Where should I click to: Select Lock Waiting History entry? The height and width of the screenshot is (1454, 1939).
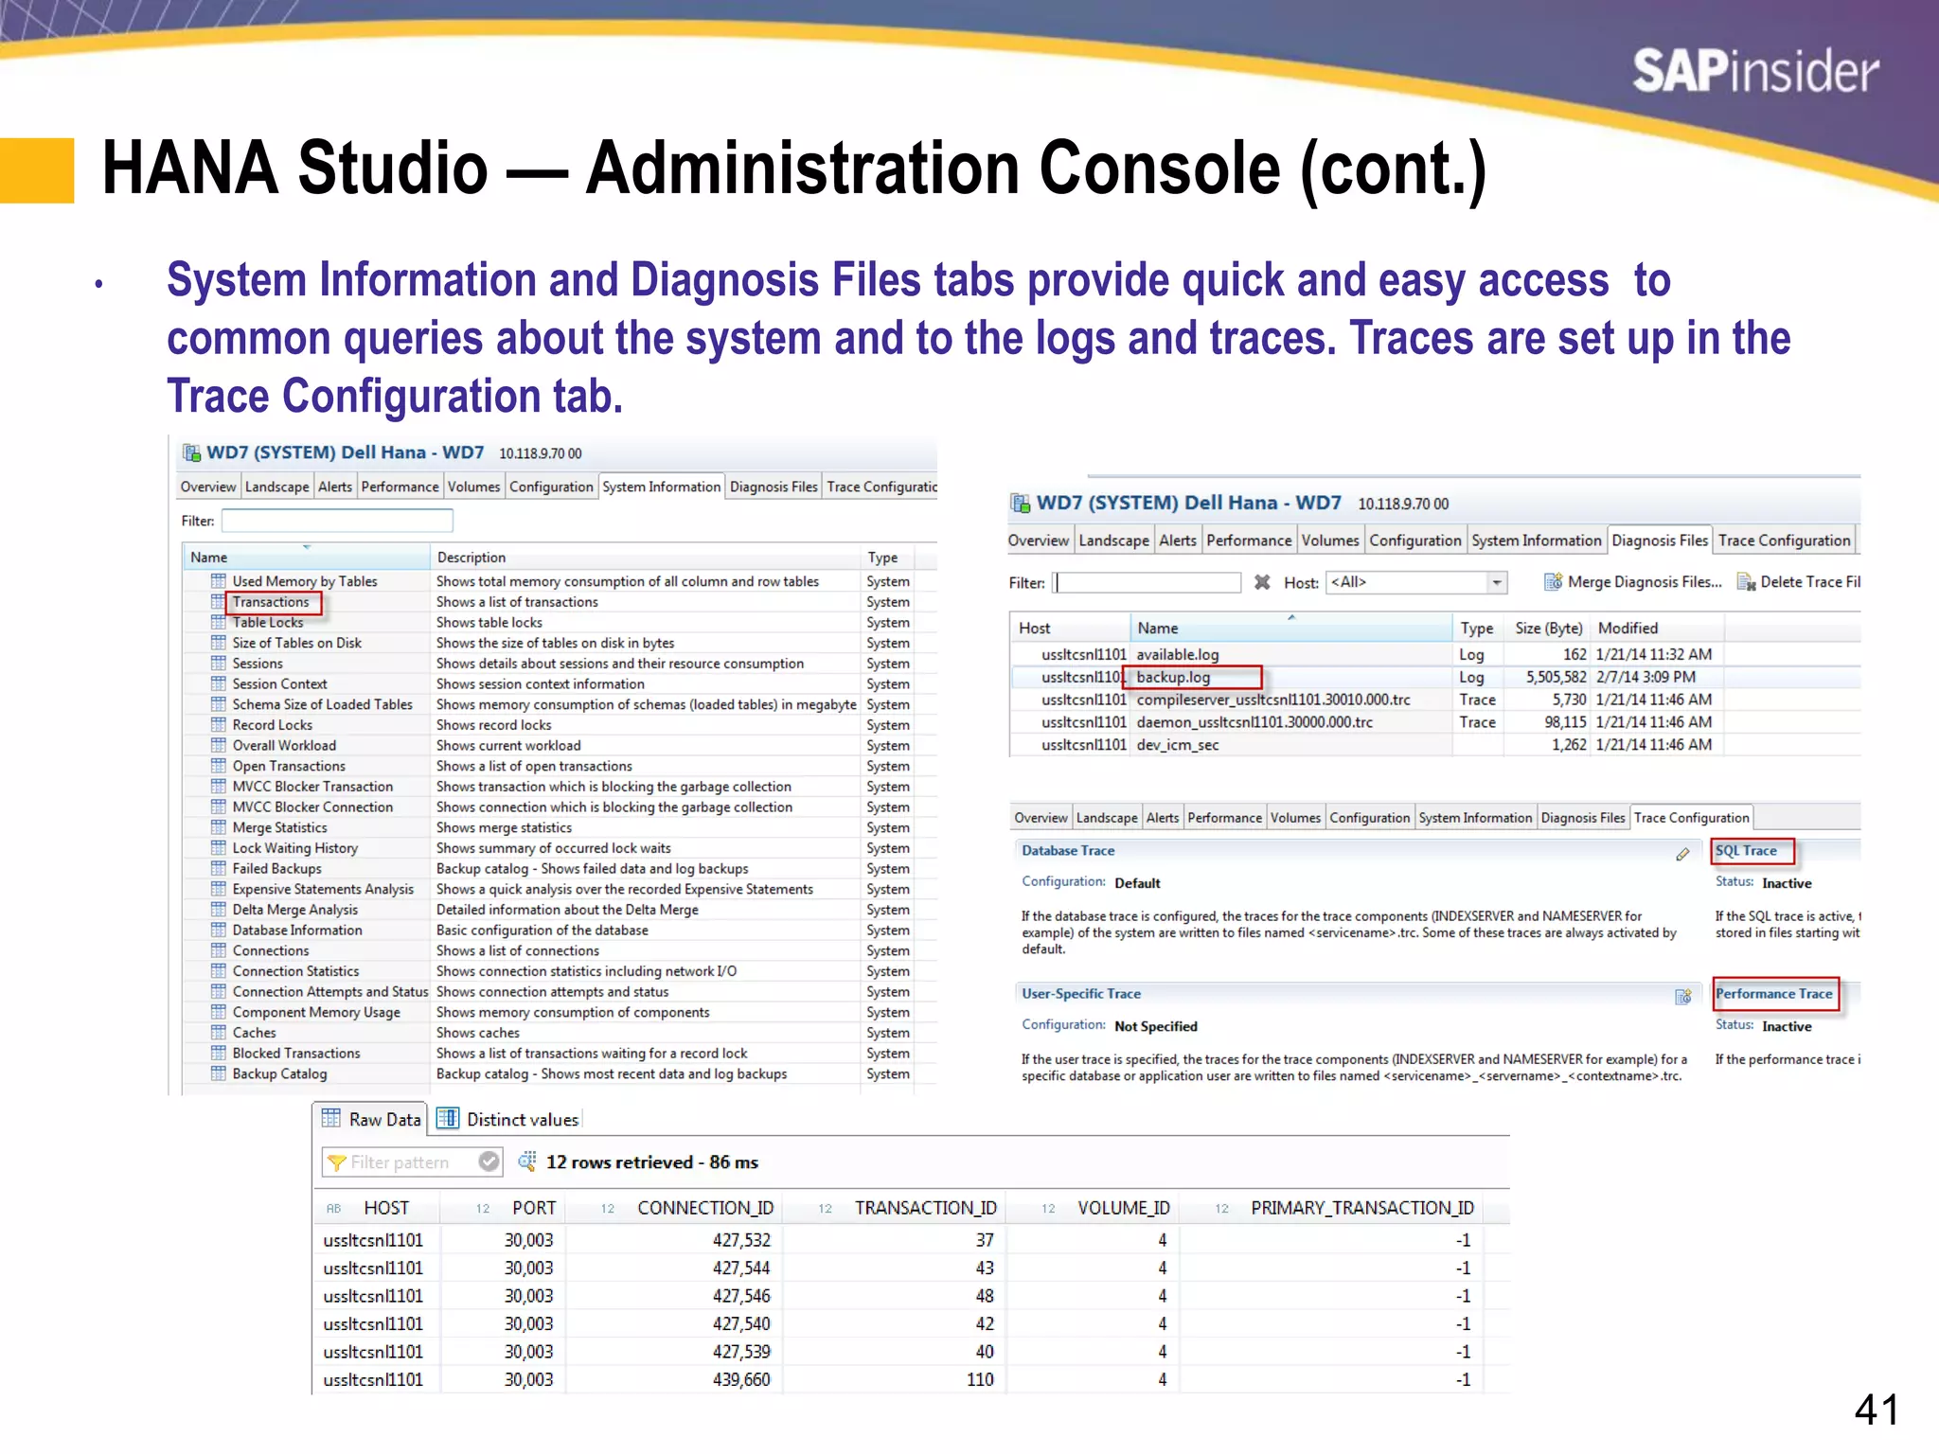(x=295, y=848)
